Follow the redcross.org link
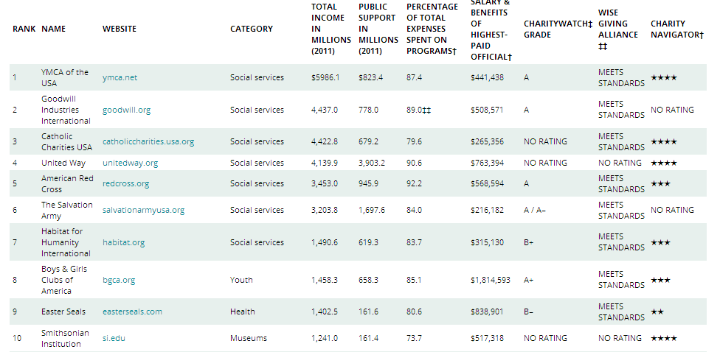 pos(125,183)
